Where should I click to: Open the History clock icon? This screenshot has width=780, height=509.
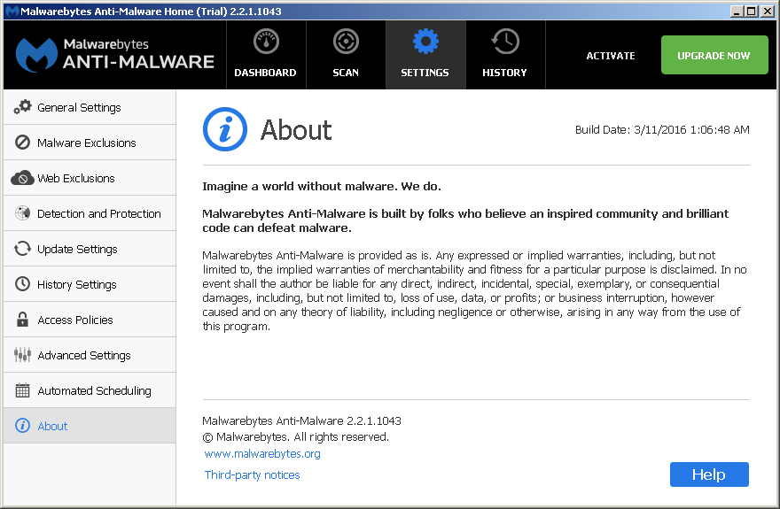point(505,42)
